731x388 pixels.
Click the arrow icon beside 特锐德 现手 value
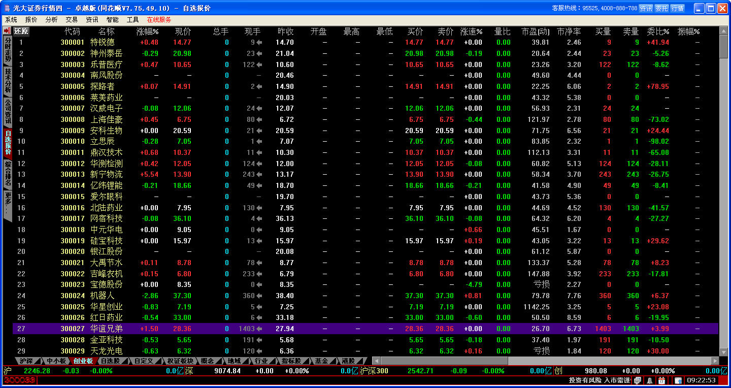[259, 43]
